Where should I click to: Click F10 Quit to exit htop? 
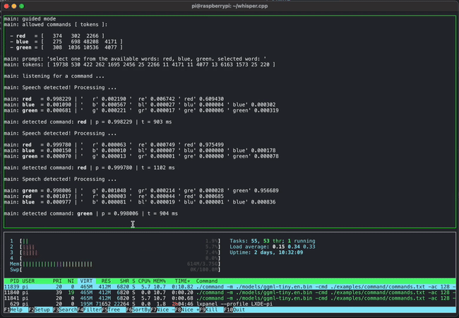pos(237,310)
